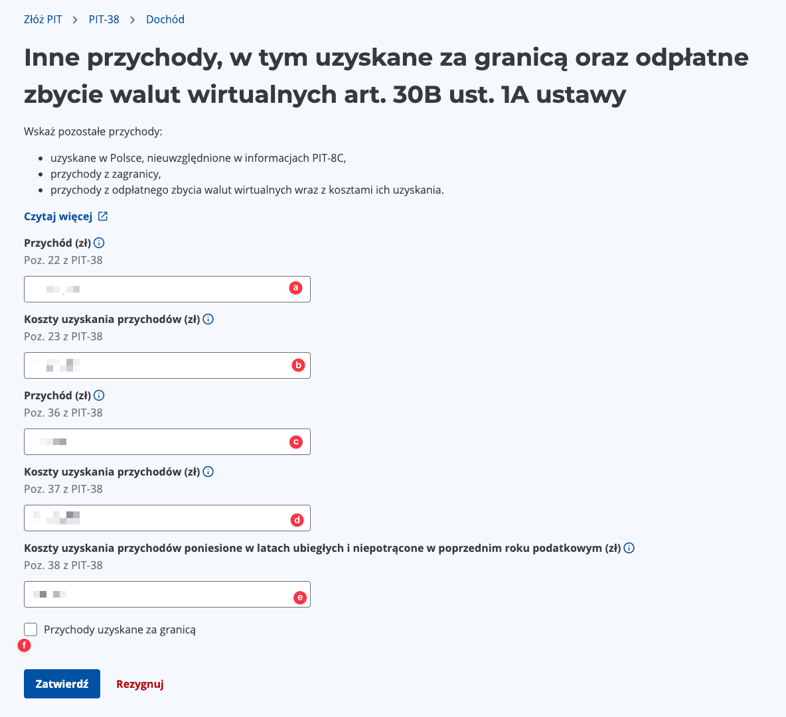Select the Dochód breadcrumb

pyautogui.click(x=165, y=19)
